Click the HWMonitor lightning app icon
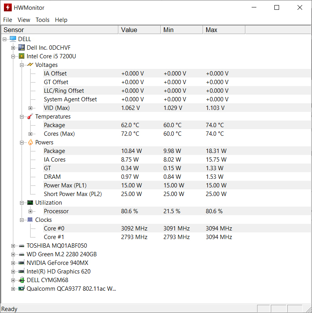 (x=7, y=7)
